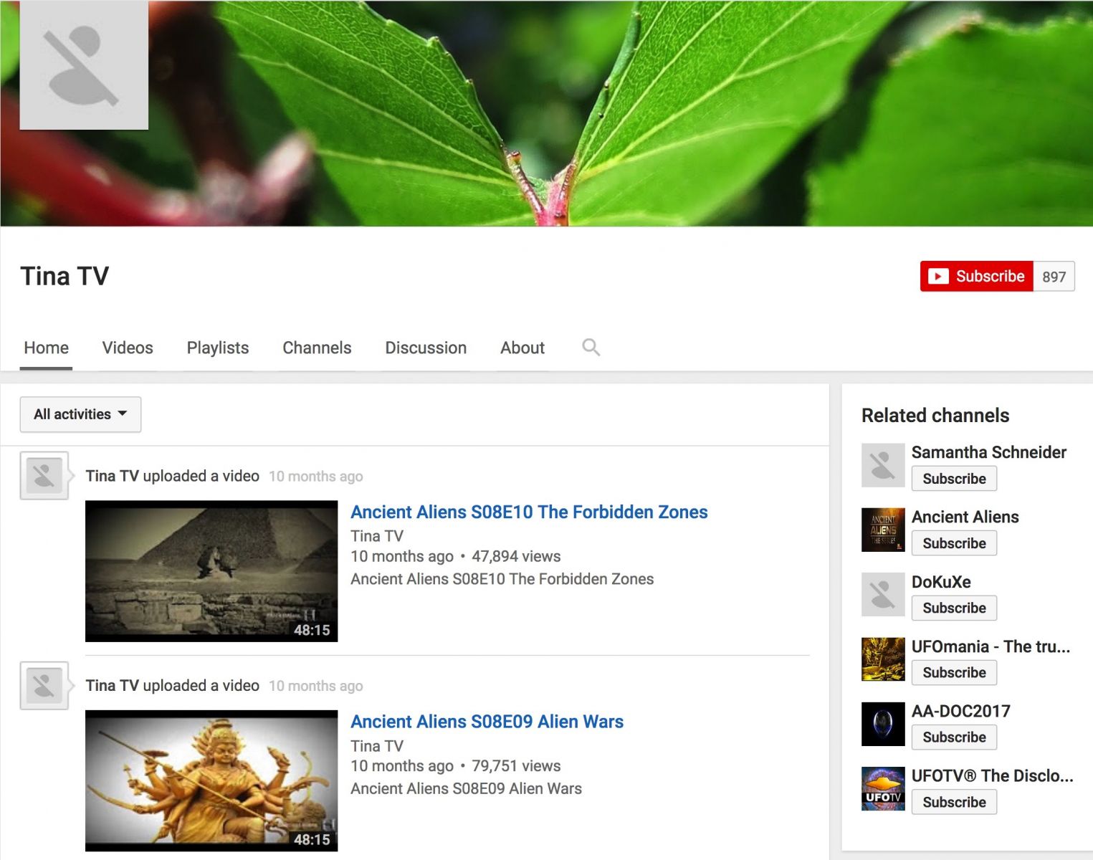Subscribe to Tina TV with red button
The image size is (1093, 860).
point(977,276)
